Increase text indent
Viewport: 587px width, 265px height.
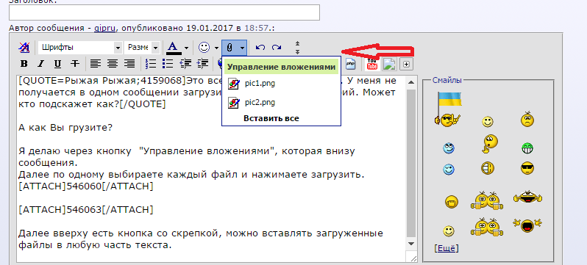pos(202,64)
